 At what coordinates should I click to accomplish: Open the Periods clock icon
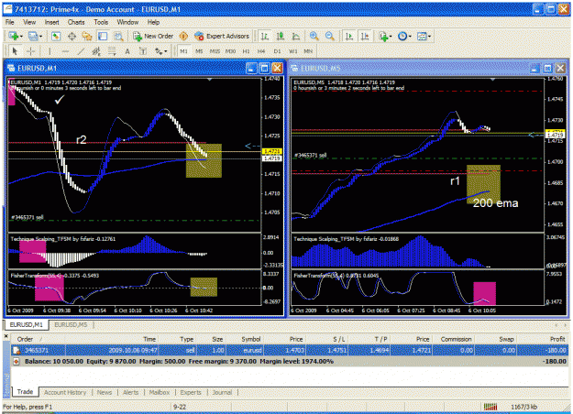pyautogui.click(x=402, y=36)
